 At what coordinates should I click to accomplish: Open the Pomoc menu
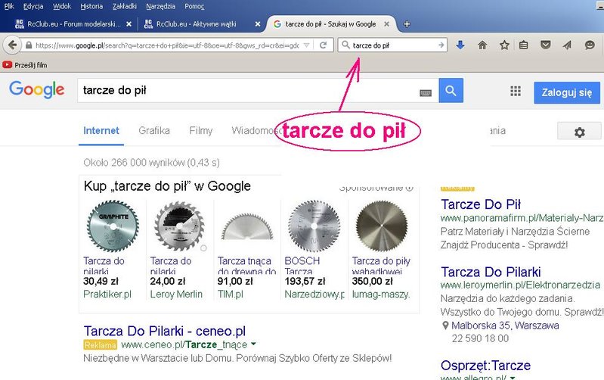tap(194, 6)
